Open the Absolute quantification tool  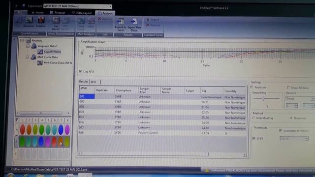29,22
